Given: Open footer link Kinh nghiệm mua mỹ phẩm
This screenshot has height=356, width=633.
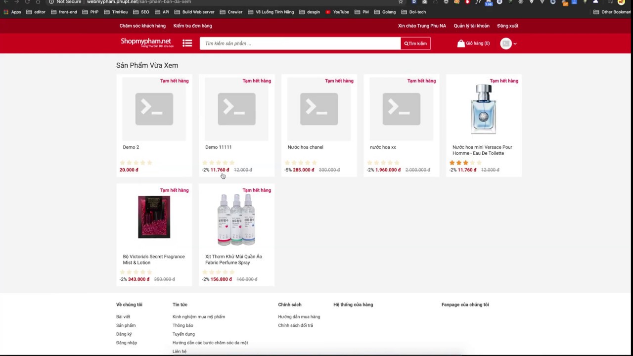Looking at the screenshot, I should point(199,317).
